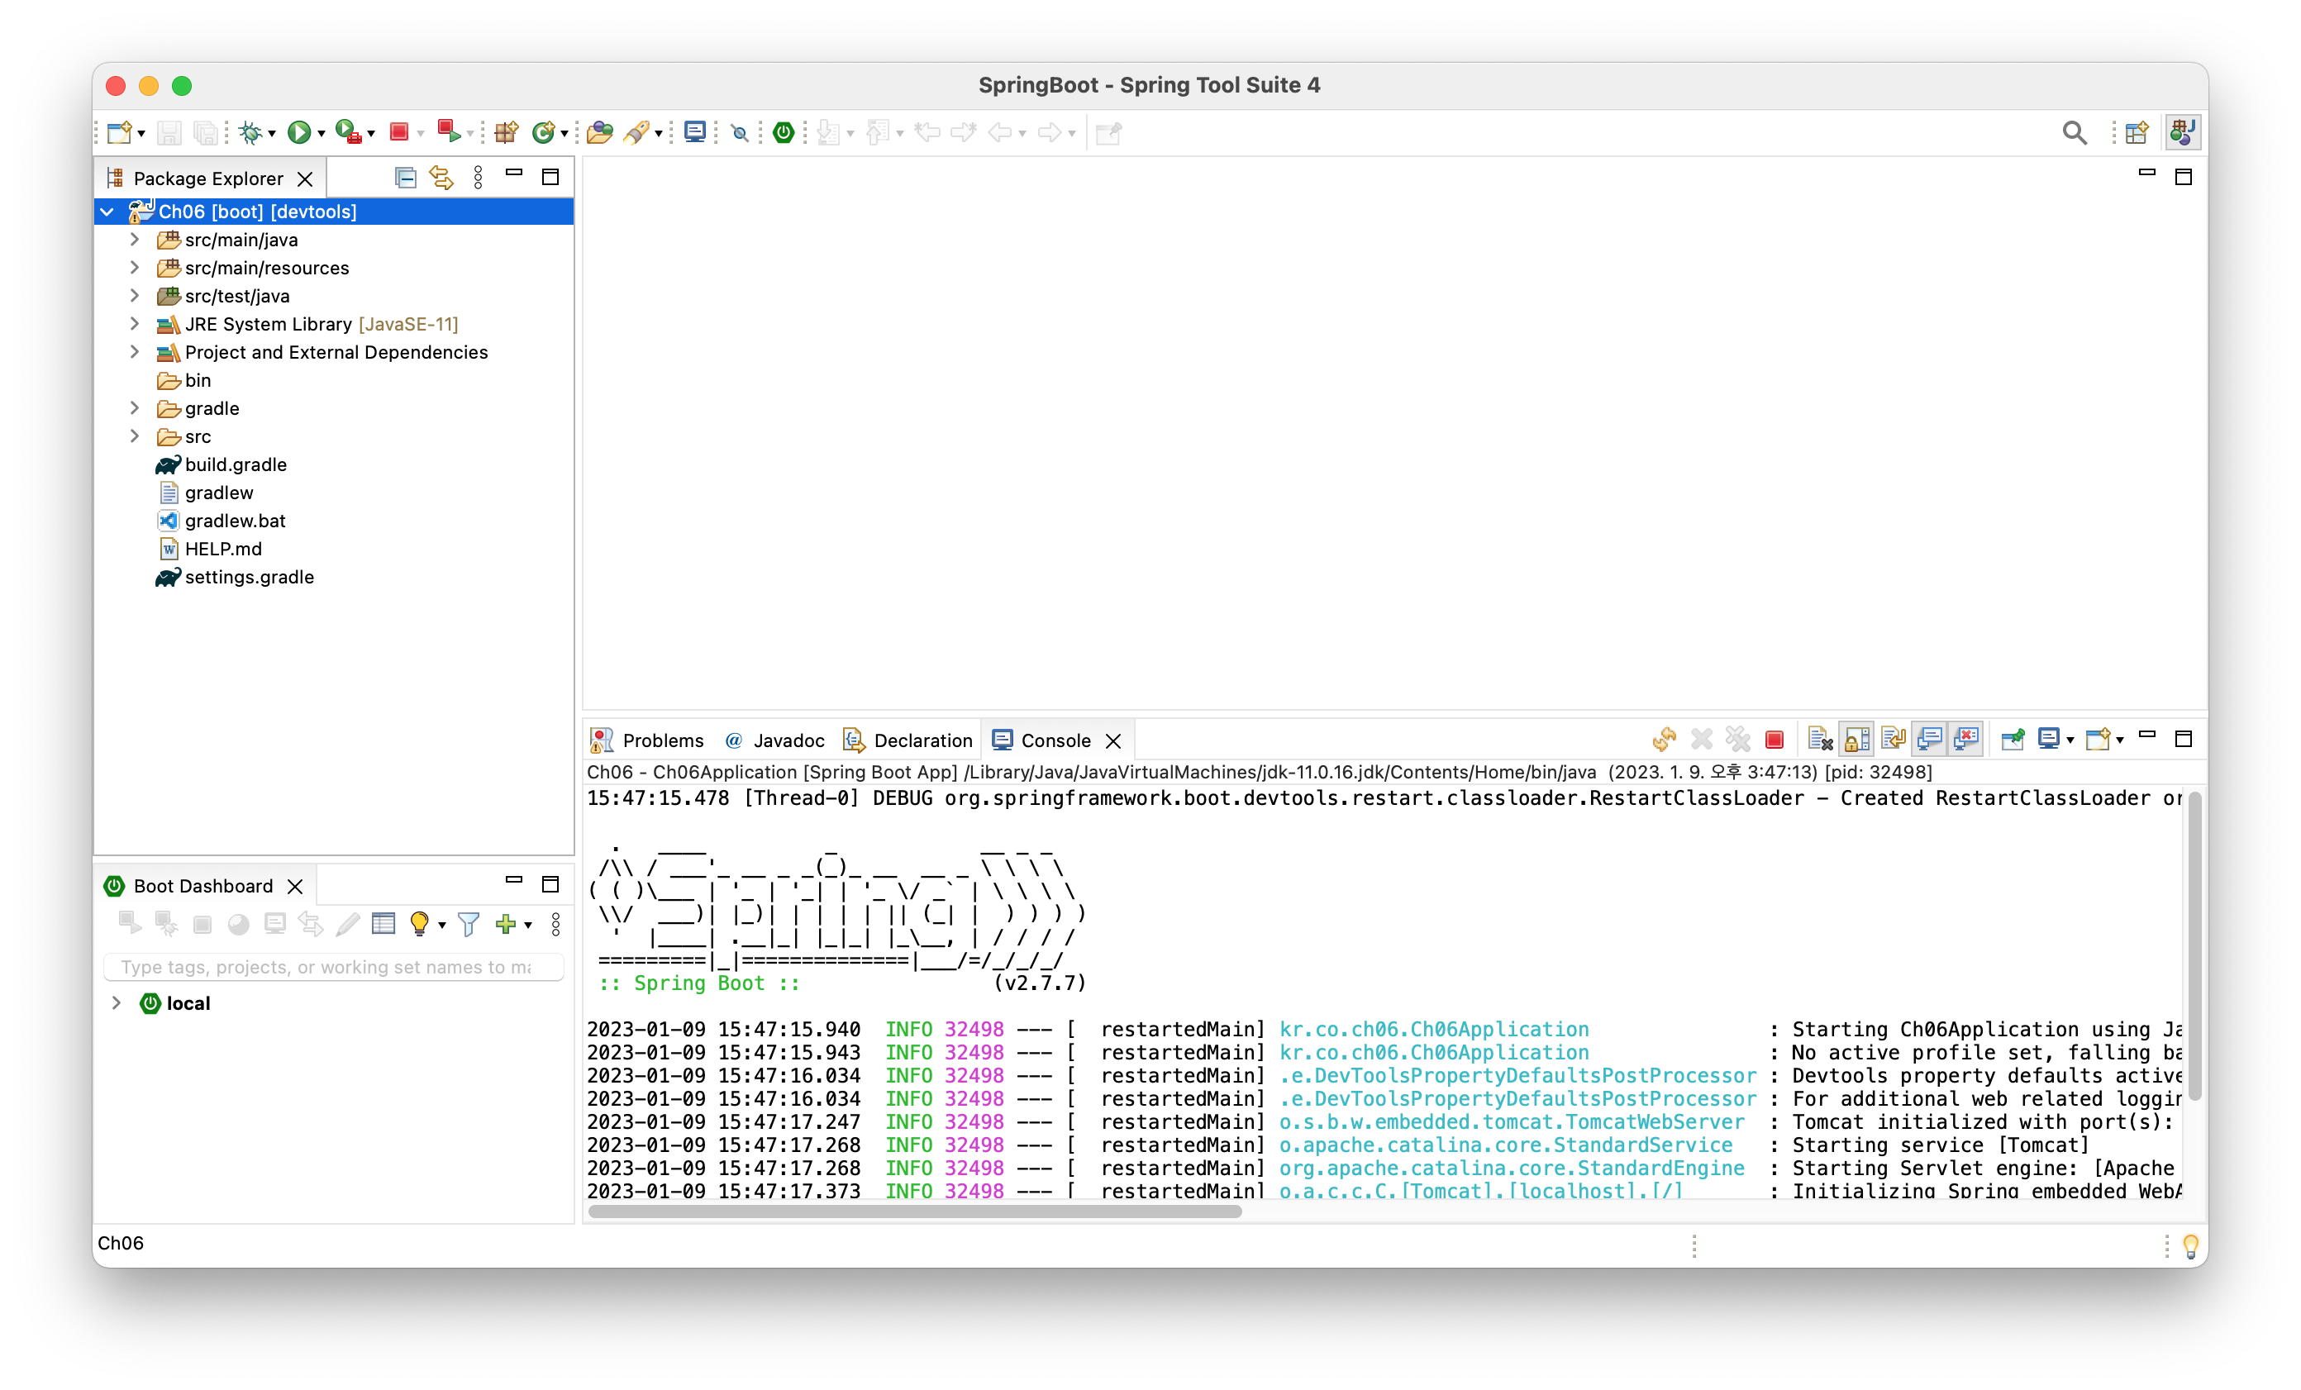Expand the gradle folder
Image resolution: width=2301 pixels, height=1390 pixels.
[x=135, y=408]
